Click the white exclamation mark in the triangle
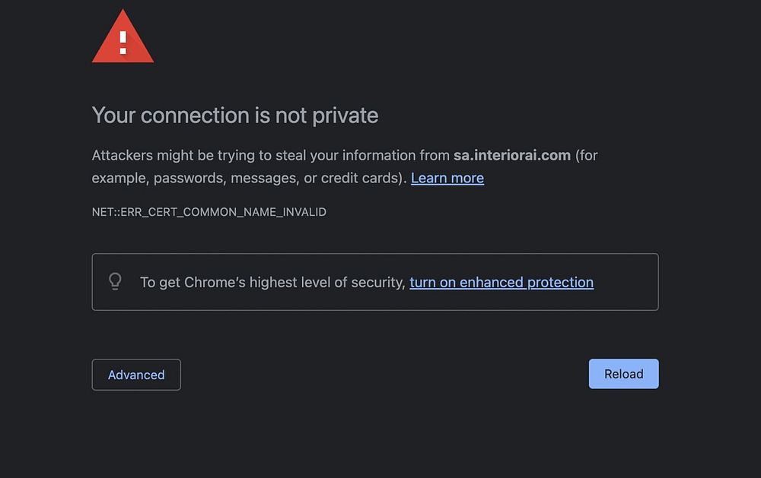The width and height of the screenshot is (761, 478). pyautogui.click(x=123, y=41)
